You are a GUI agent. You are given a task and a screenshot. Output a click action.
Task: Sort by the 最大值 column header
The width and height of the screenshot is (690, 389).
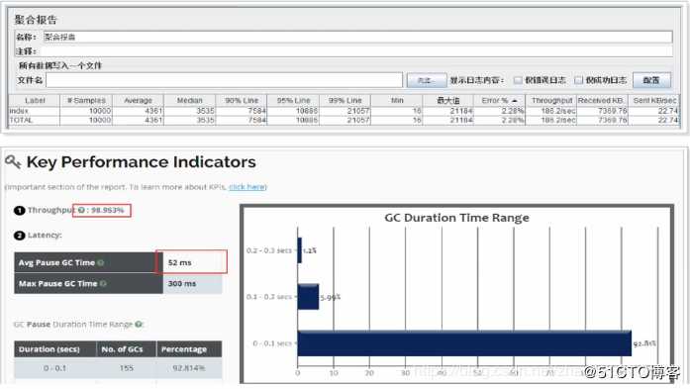coord(448,100)
